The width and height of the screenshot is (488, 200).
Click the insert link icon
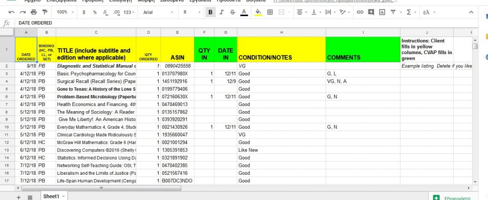click(360, 12)
